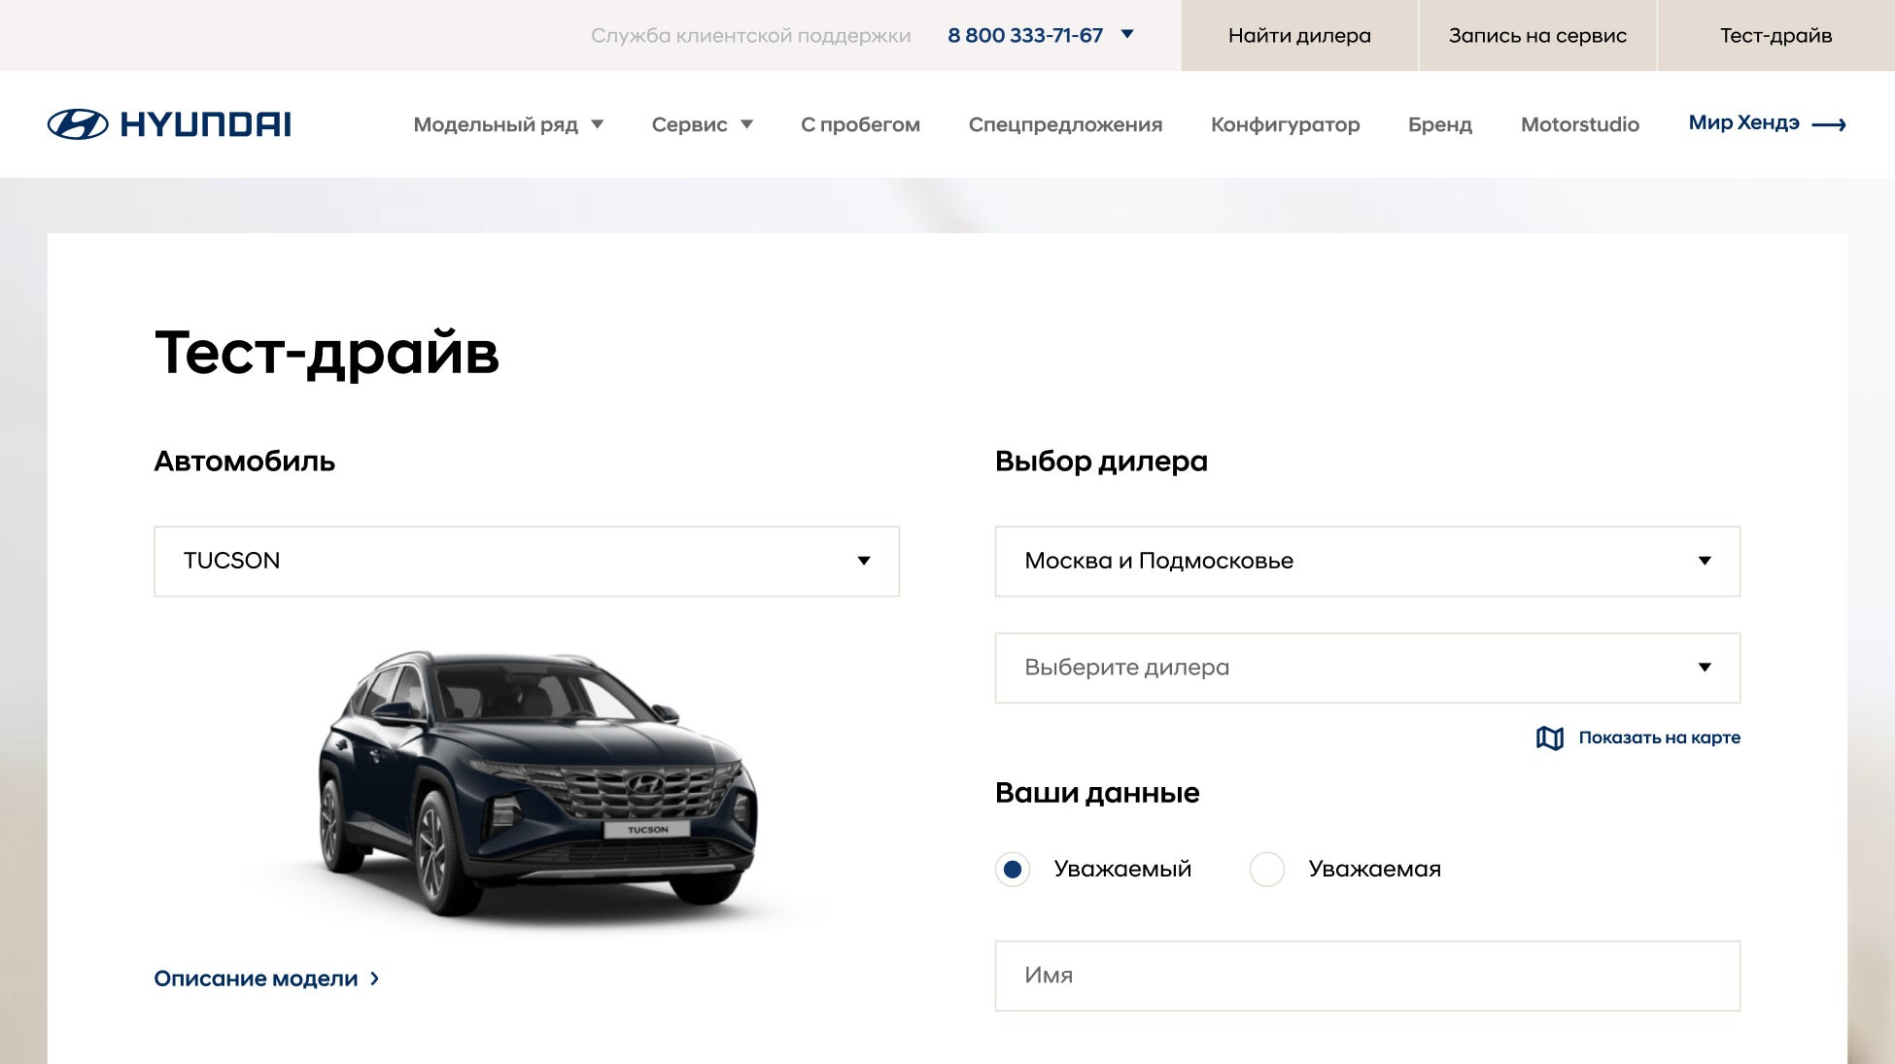Click the Модельный ряд triangle icon
1895x1064 pixels.
(598, 124)
